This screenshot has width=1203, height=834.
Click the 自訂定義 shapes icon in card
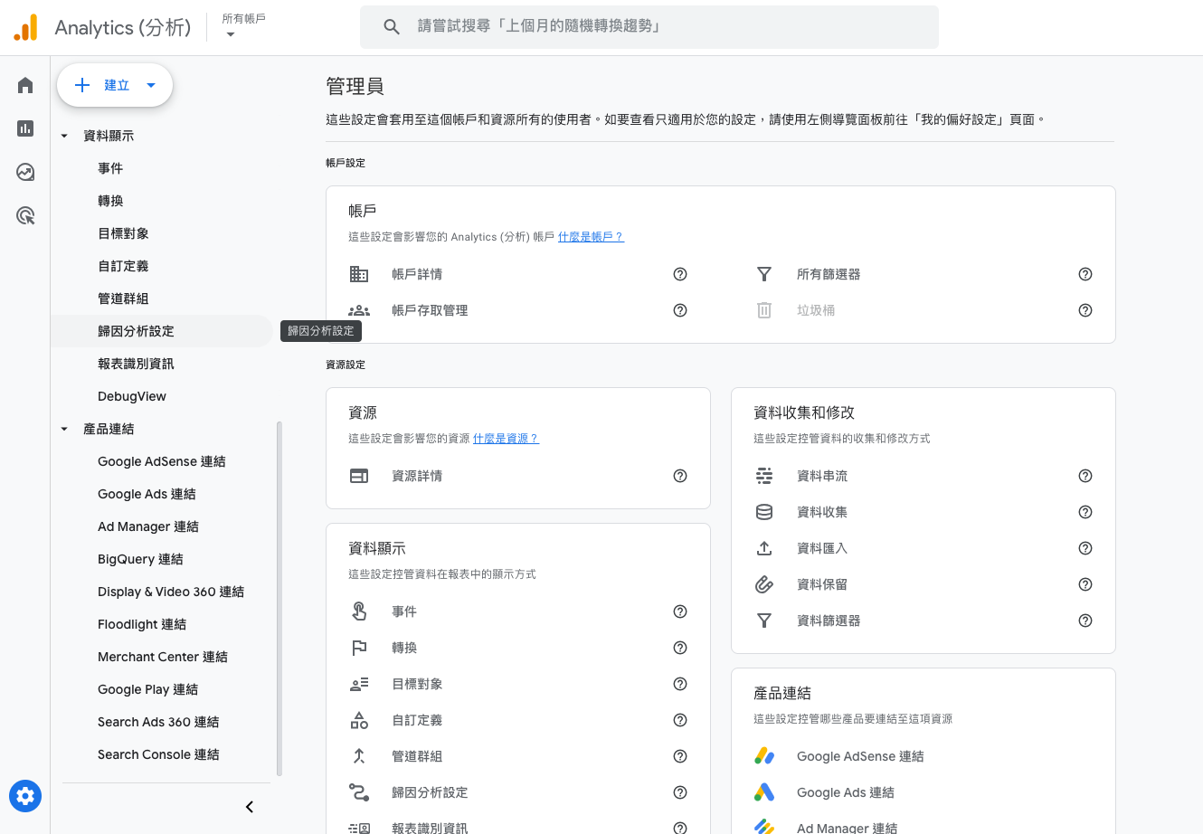(359, 720)
